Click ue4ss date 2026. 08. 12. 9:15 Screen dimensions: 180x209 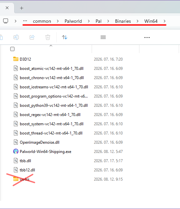pyautogui.click(x=108, y=179)
